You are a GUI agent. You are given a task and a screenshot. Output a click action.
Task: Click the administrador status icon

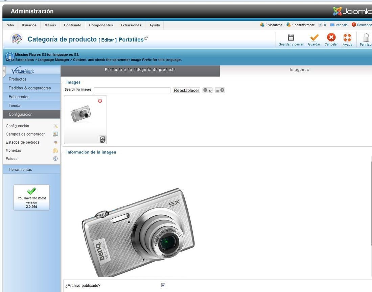coord(288,25)
